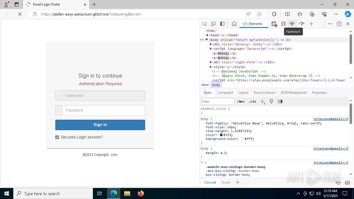Click the Username input field
The height and width of the screenshot is (199, 354).
pos(104,96)
